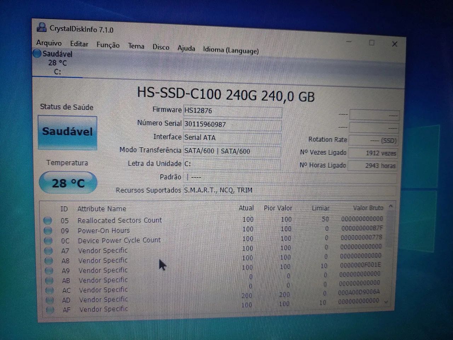The height and width of the screenshot is (340, 453).
Task: Click the Atual column header
Action: coord(246,208)
